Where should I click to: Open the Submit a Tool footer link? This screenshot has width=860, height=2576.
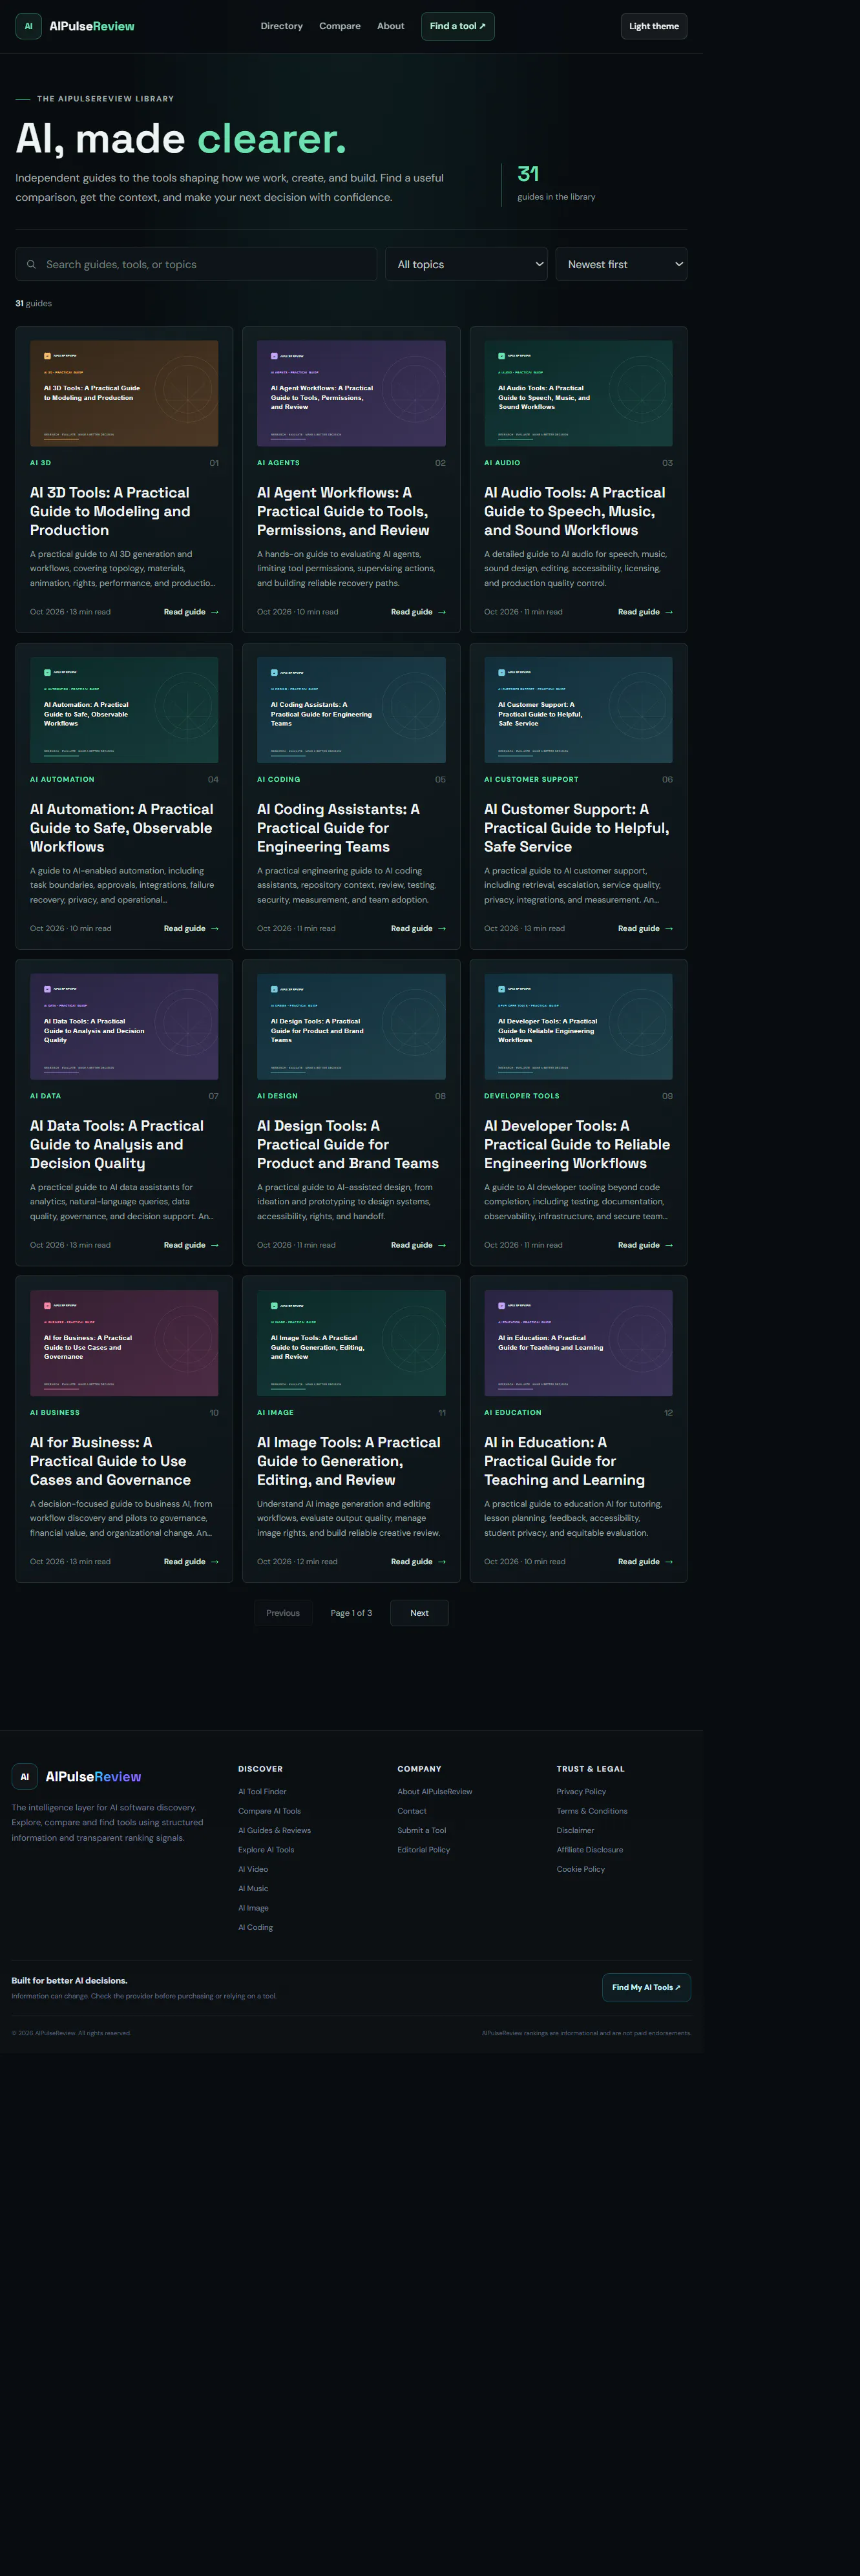click(x=422, y=1831)
